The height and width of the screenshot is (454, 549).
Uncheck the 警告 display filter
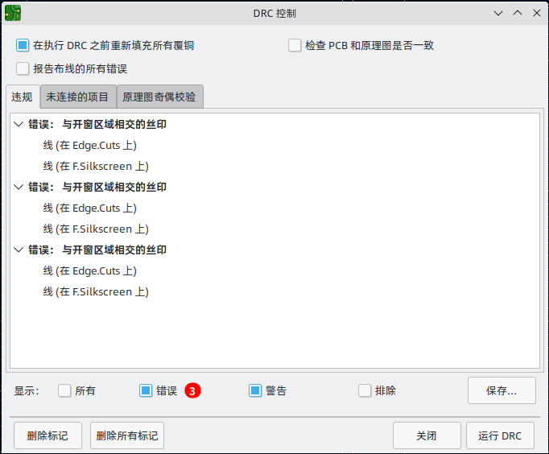255,390
